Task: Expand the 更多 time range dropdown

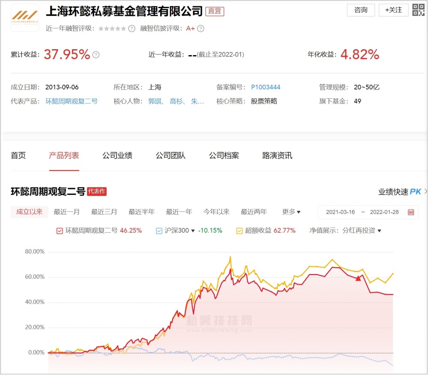Action: pos(291,212)
